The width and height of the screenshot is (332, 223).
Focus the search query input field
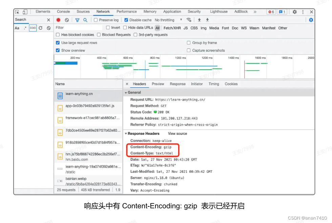[x=33, y=28]
